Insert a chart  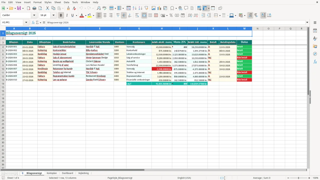[x=159, y=8]
